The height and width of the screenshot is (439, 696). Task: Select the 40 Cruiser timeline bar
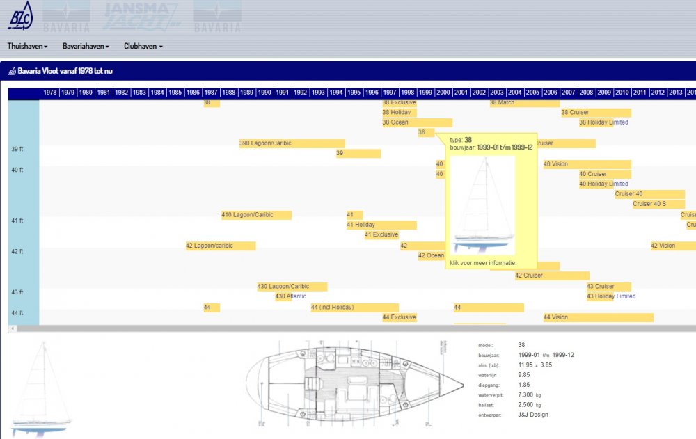pyautogui.click(x=605, y=174)
